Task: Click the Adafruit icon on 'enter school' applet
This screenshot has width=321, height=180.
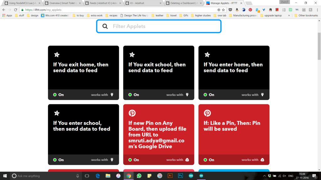Action: (x=57, y=113)
